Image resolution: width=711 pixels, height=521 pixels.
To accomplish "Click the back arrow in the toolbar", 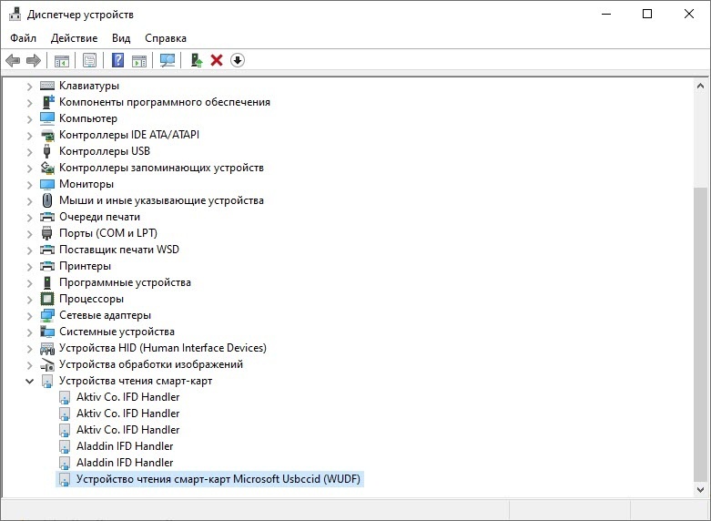I will pos(13,60).
